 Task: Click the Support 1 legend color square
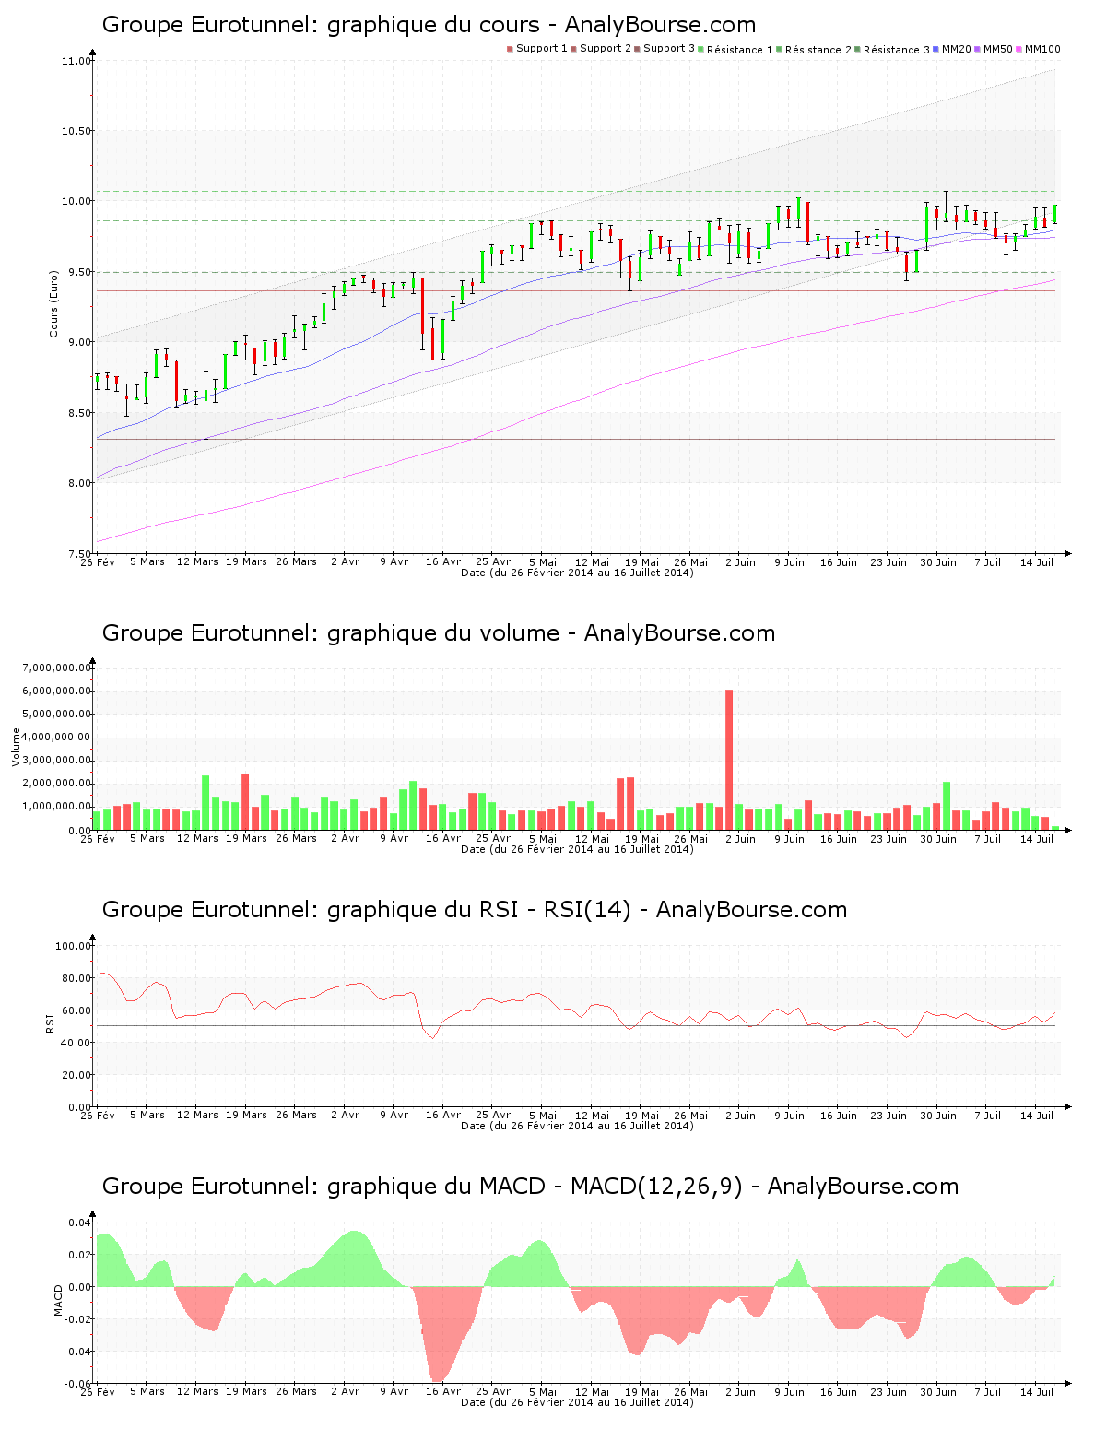pyautogui.click(x=510, y=49)
